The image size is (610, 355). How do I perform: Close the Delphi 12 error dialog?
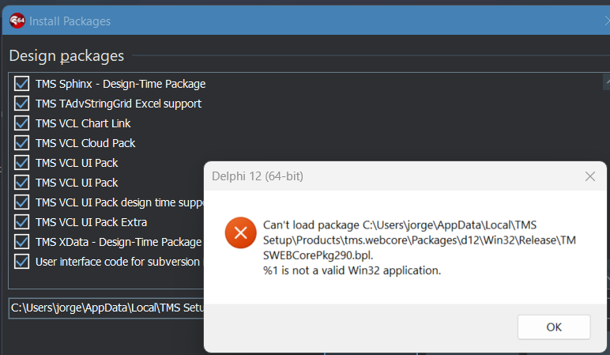(x=589, y=176)
